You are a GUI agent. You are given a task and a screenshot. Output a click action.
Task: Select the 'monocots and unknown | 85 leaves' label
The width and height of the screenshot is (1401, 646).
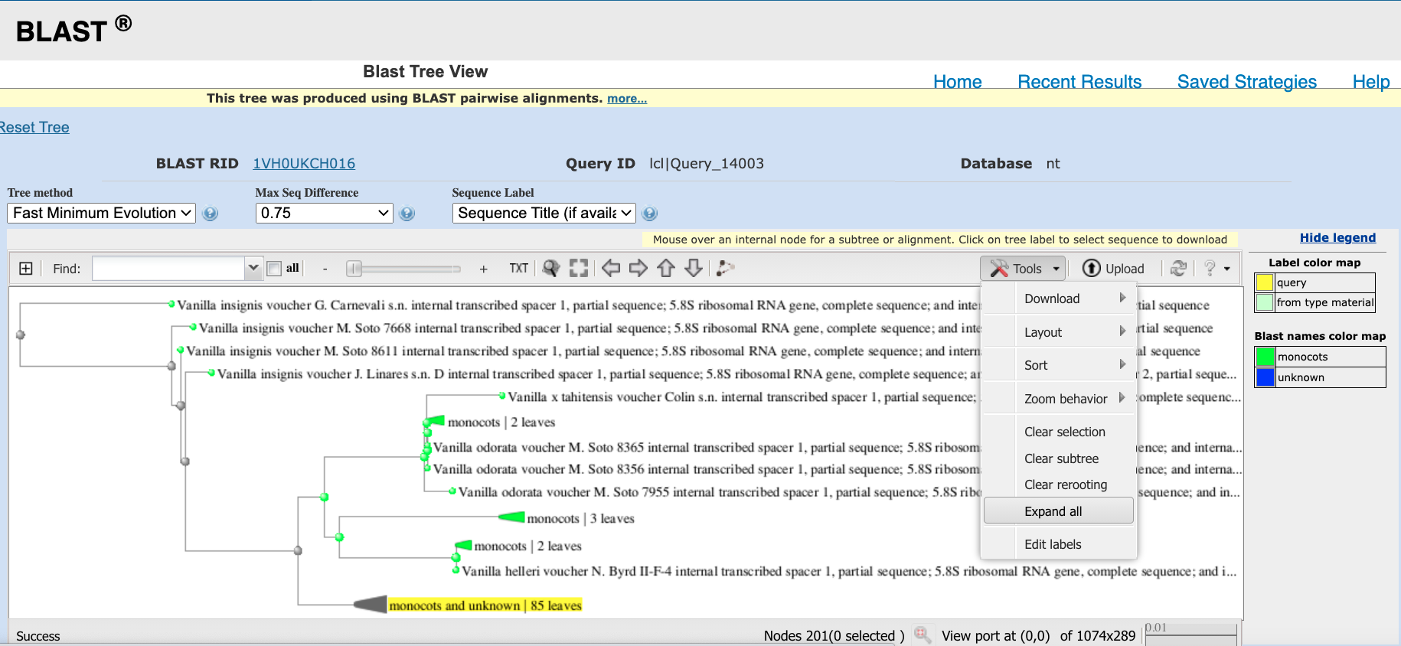(x=485, y=605)
